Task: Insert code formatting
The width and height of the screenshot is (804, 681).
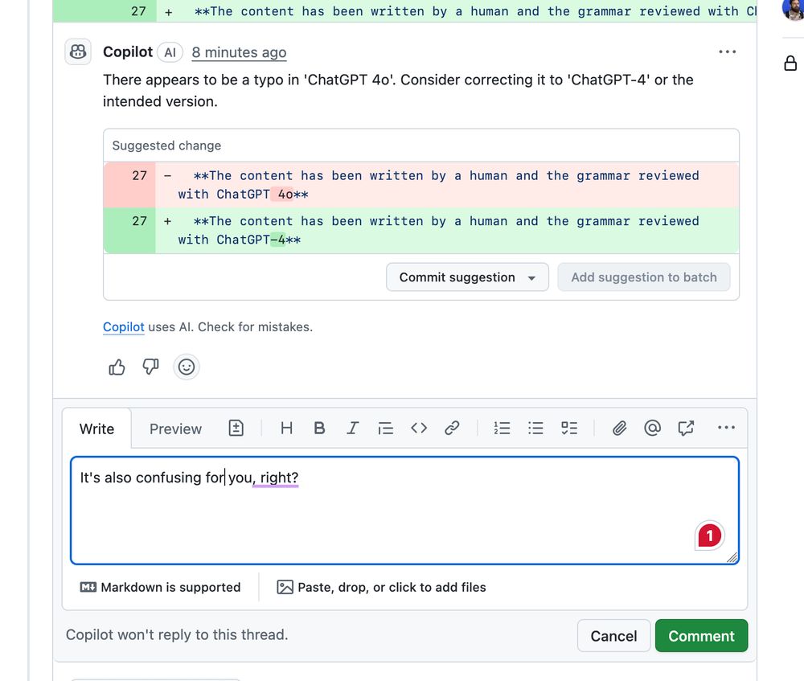Action: point(419,429)
